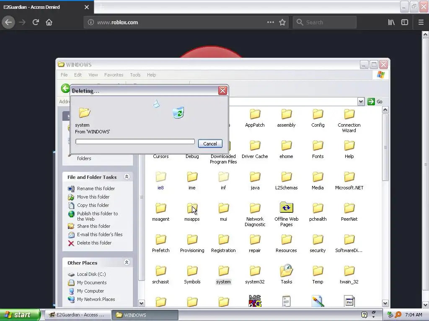Select the Help folder icon
This screenshot has height=321, width=429.
pos(349,145)
